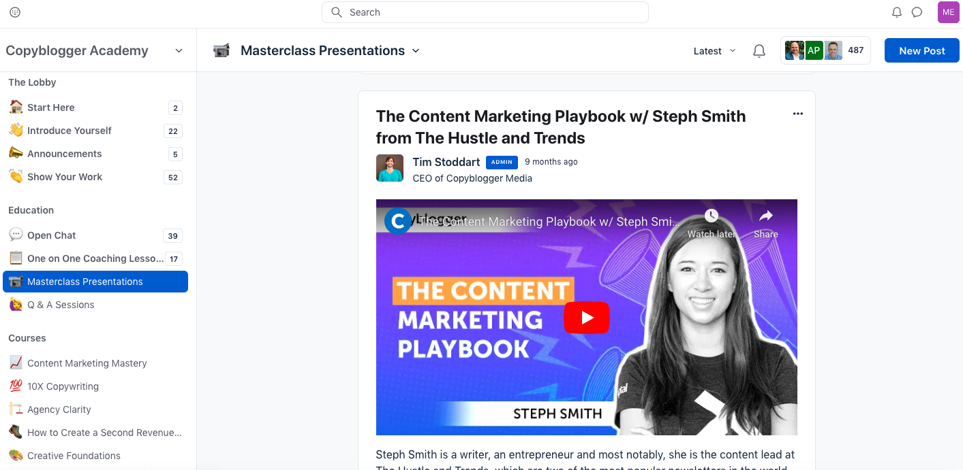The width and height of the screenshot is (963, 470).
Task: Click the video title on YouTube embed
Action: (549, 222)
